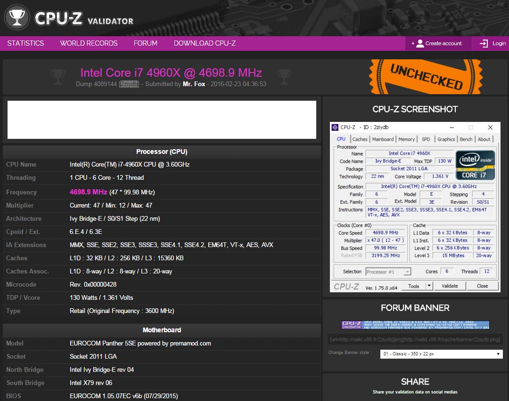Viewport: 509px width, 401px height.
Task: Click the Rated FSB 3199.25 MHz field
Action: (x=386, y=256)
